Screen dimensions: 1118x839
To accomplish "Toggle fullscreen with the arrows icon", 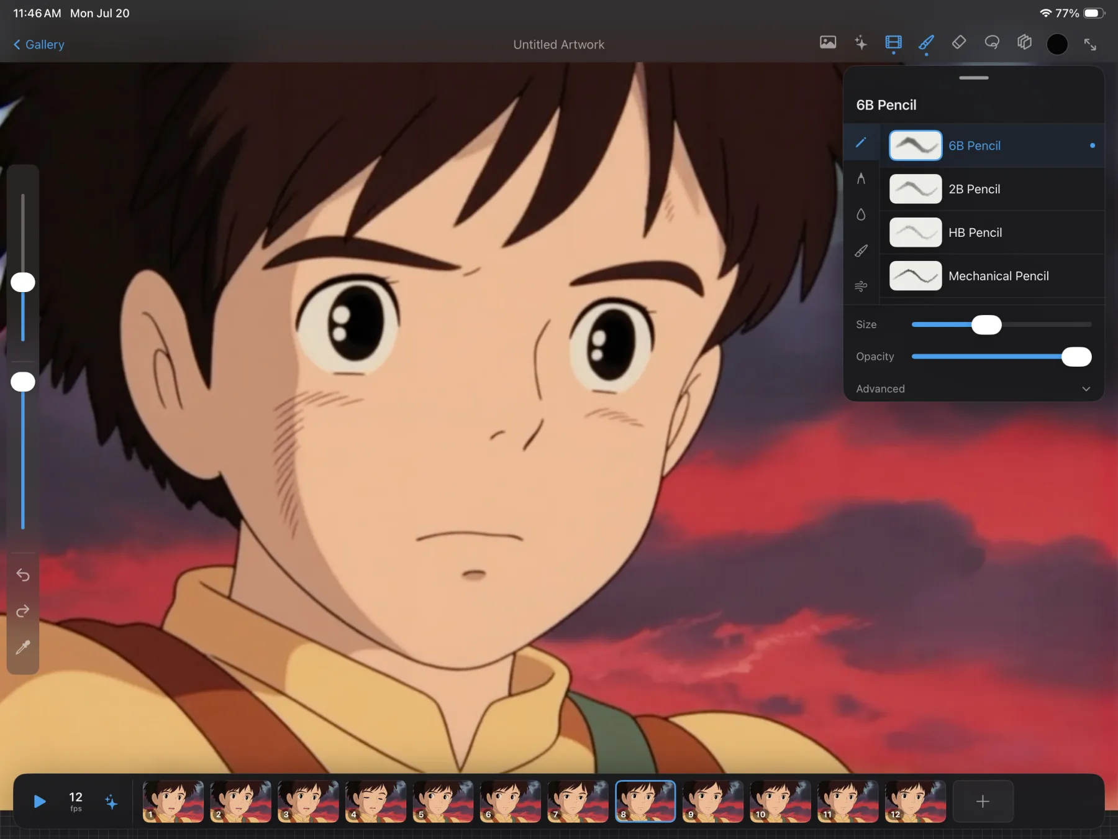I will click(x=1090, y=44).
